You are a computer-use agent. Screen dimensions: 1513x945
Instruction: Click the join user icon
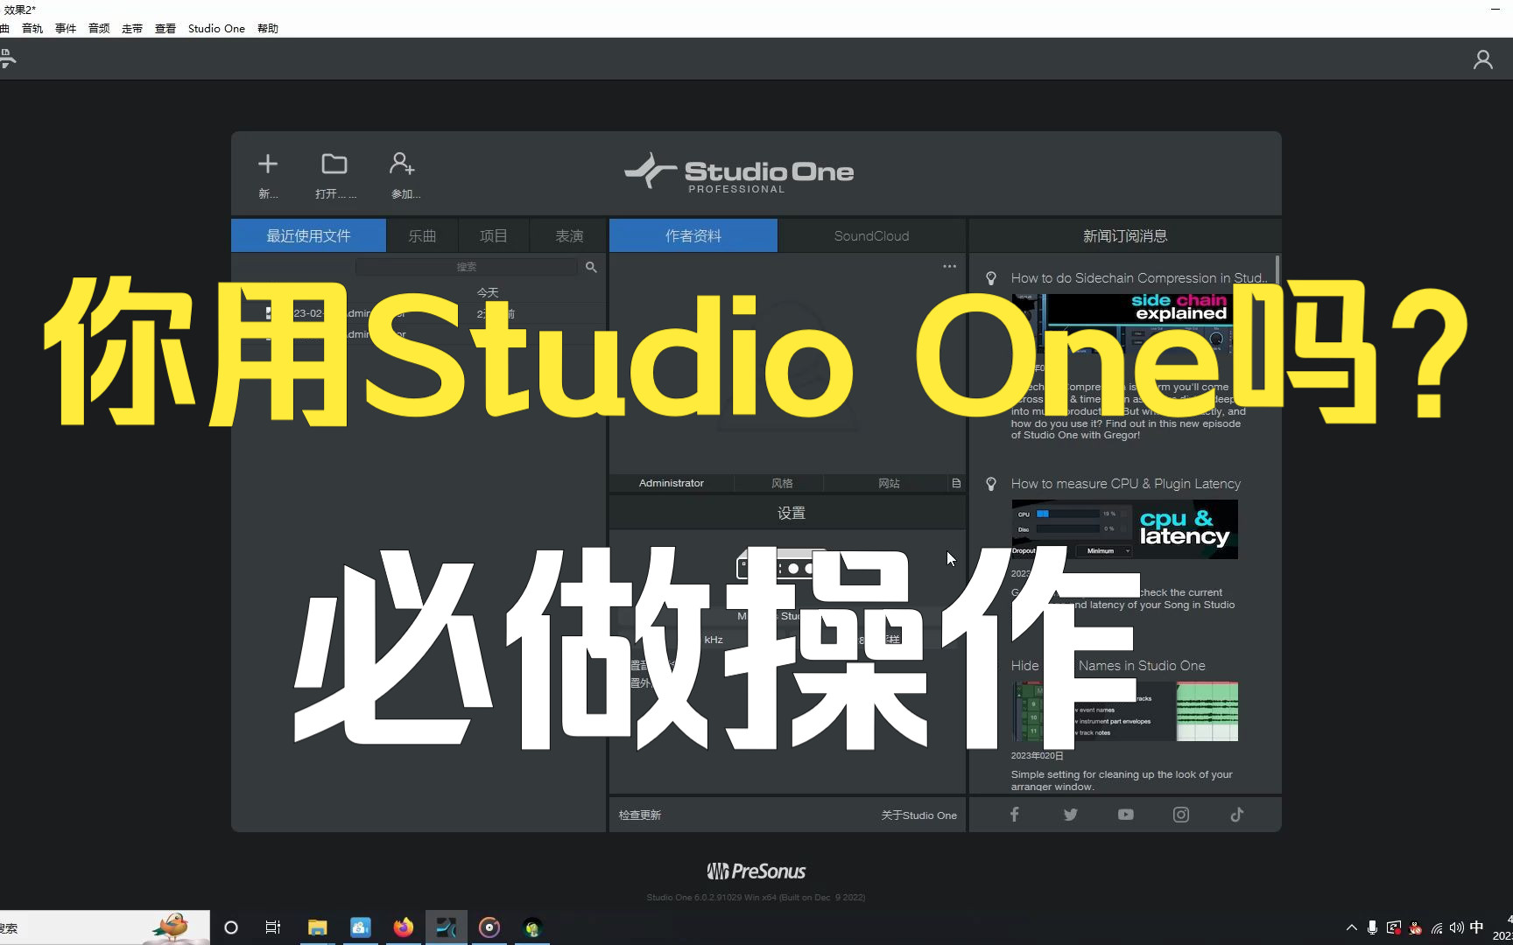[x=402, y=164]
